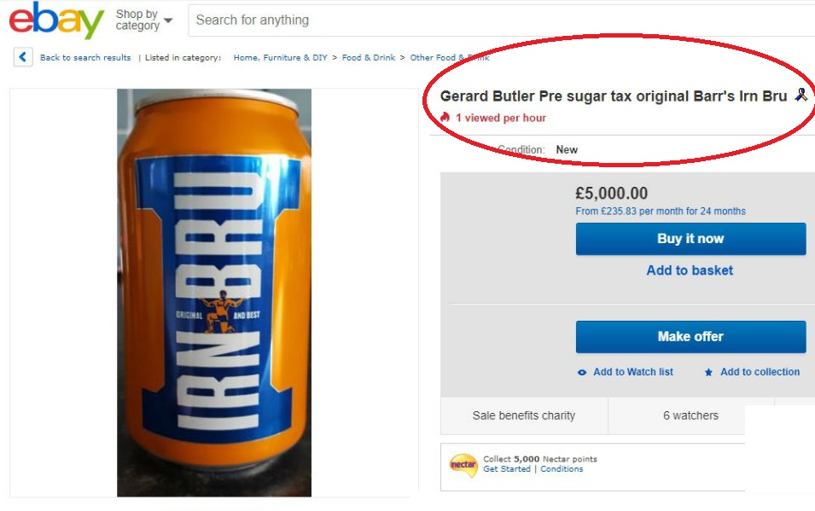The height and width of the screenshot is (511, 815).
Task: Click the eye icon beside Watch list
Action: [582, 372]
